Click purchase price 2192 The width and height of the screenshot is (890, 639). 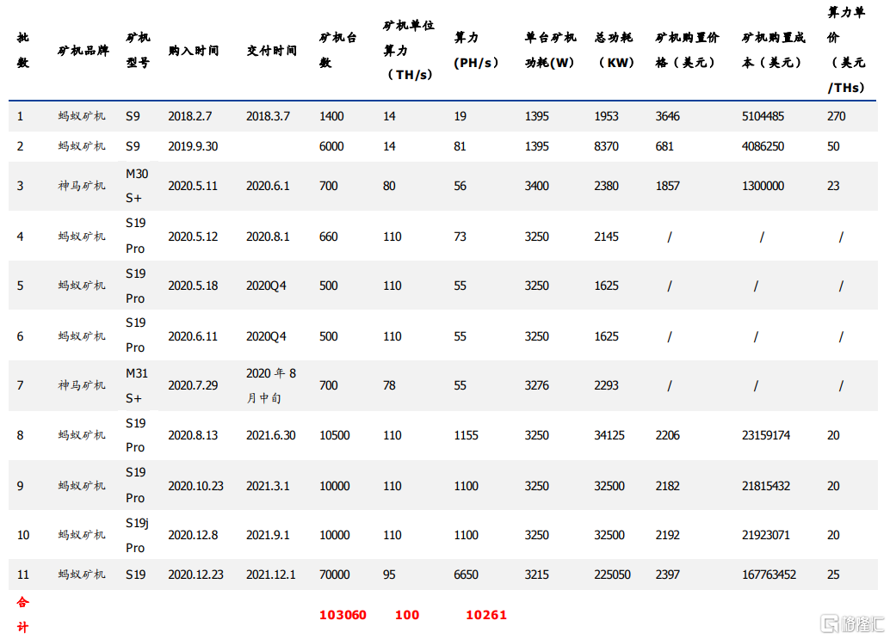coord(668,535)
